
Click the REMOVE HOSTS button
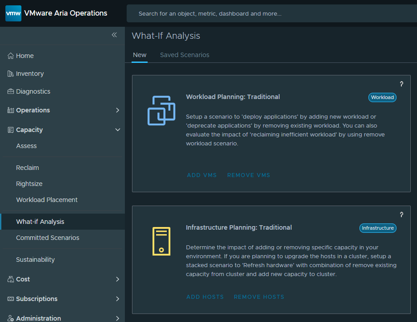coord(259,297)
